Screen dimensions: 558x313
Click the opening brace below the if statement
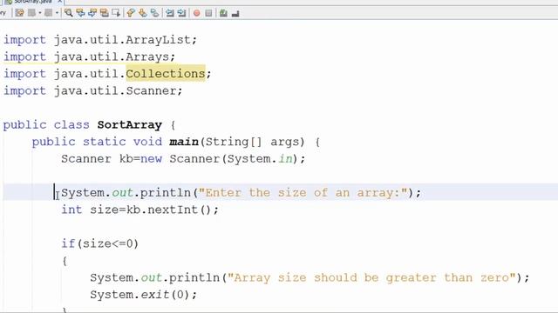point(65,261)
